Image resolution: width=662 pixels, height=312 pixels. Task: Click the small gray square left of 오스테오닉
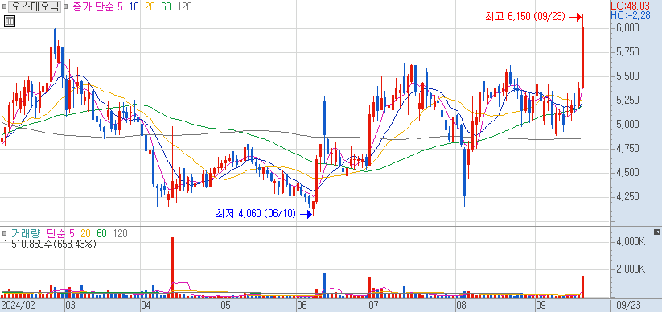click(4, 7)
